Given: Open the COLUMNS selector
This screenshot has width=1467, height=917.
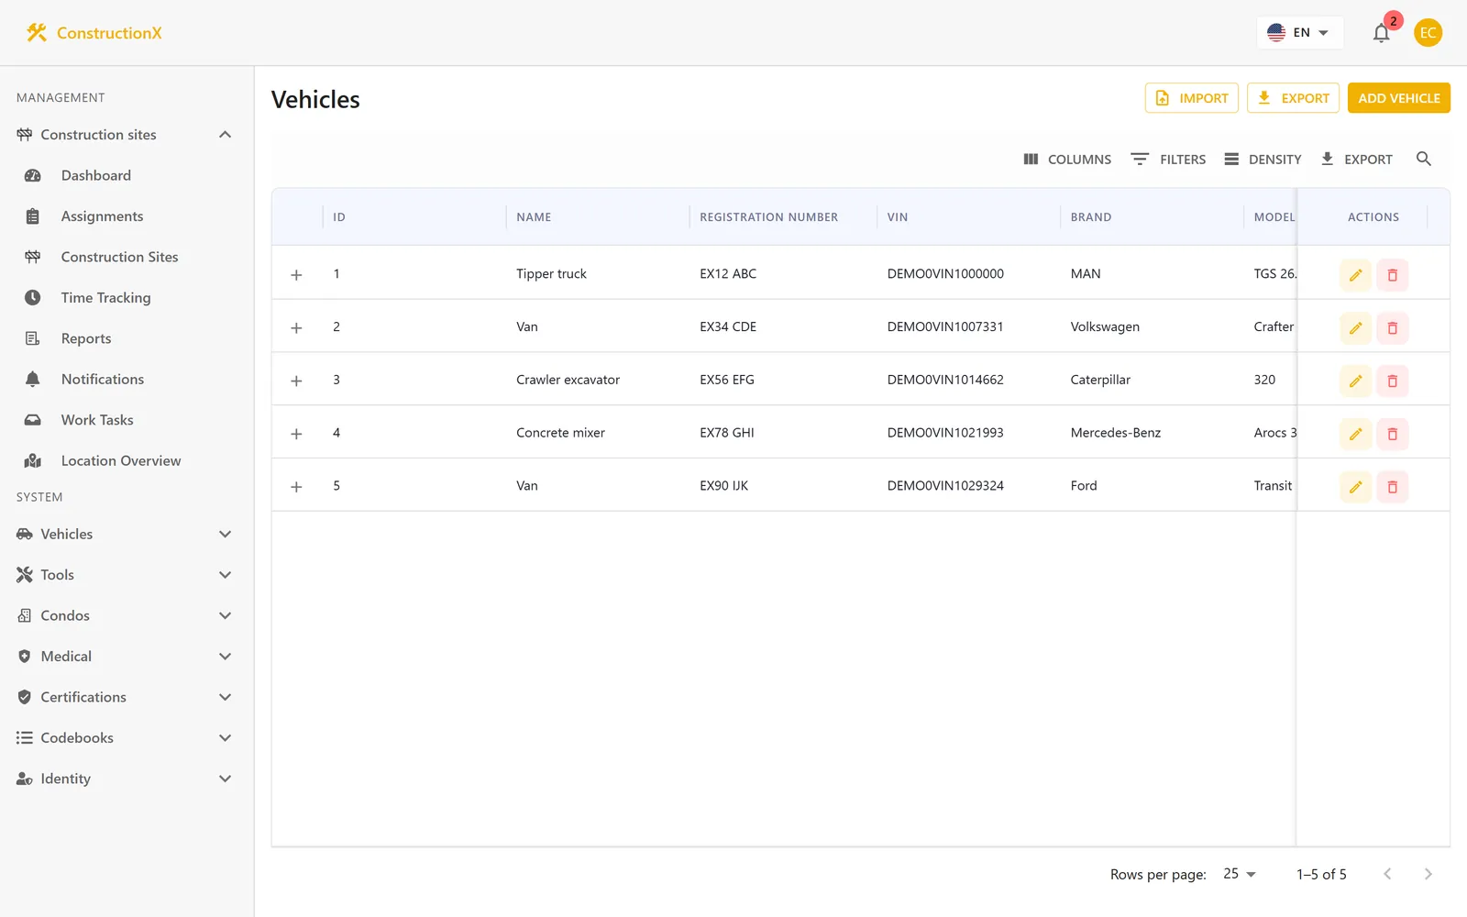Looking at the screenshot, I should [x=1067, y=160].
